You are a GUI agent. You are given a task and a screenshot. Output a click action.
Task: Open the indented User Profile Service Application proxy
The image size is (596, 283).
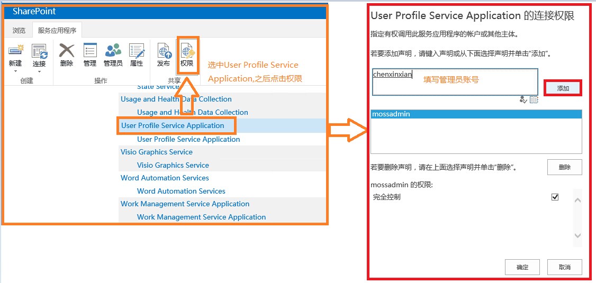click(x=188, y=140)
